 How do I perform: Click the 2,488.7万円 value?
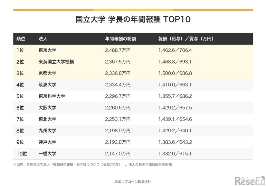pyautogui.click(x=118, y=50)
